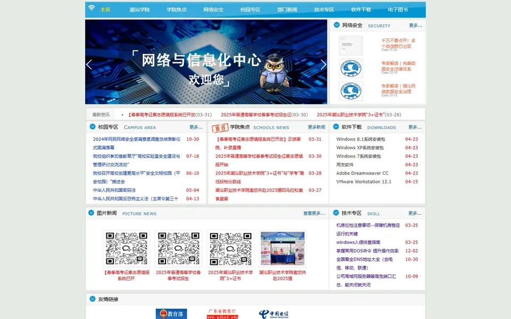Download Windows 7系统安装包

pyautogui.click(x=358, y=156)
